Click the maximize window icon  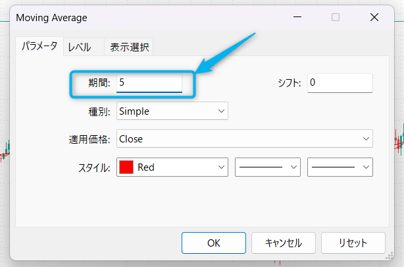coord(336,18)
